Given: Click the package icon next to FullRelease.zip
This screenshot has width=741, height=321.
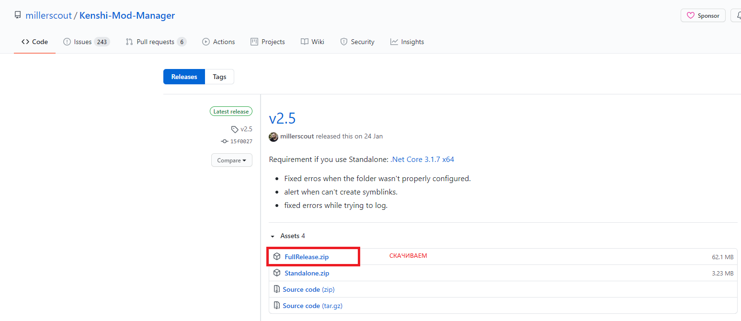Looking at the screenshot, I should (277, 257).
